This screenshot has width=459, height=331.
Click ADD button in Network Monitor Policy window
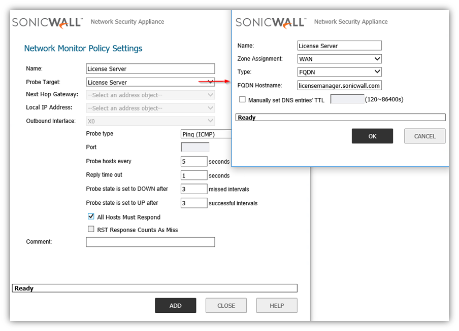point(175,306)
